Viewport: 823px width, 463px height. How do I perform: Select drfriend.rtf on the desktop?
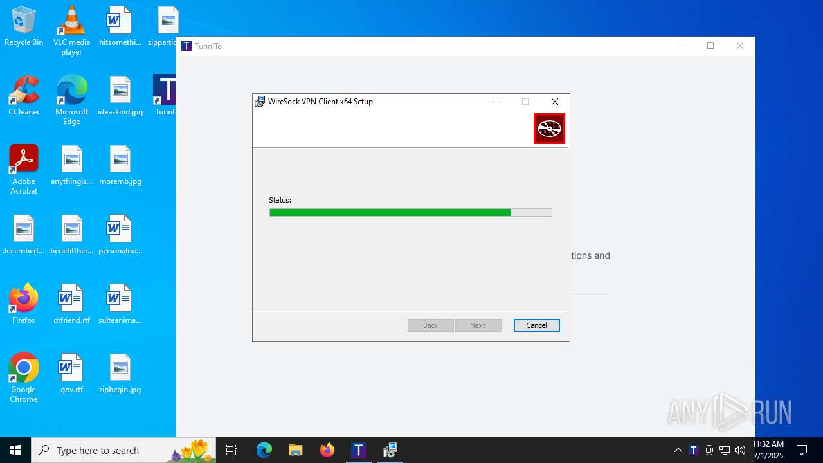coord(71,304)
